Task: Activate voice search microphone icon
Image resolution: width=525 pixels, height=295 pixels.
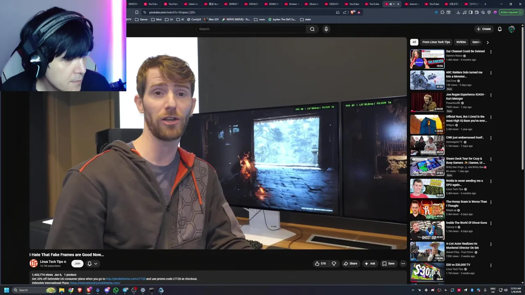Action: (x=326, y=29)
